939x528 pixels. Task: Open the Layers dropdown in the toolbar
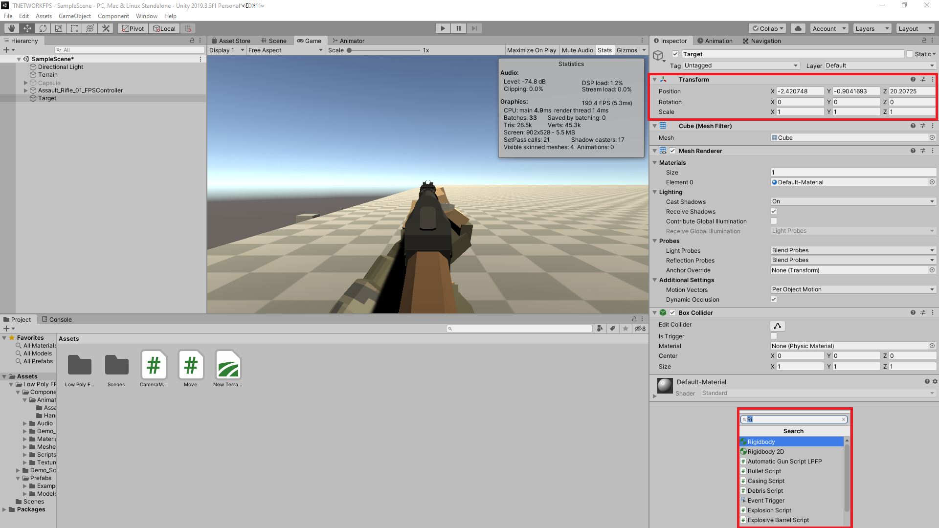pyautogui.click(x=872, y=28)
